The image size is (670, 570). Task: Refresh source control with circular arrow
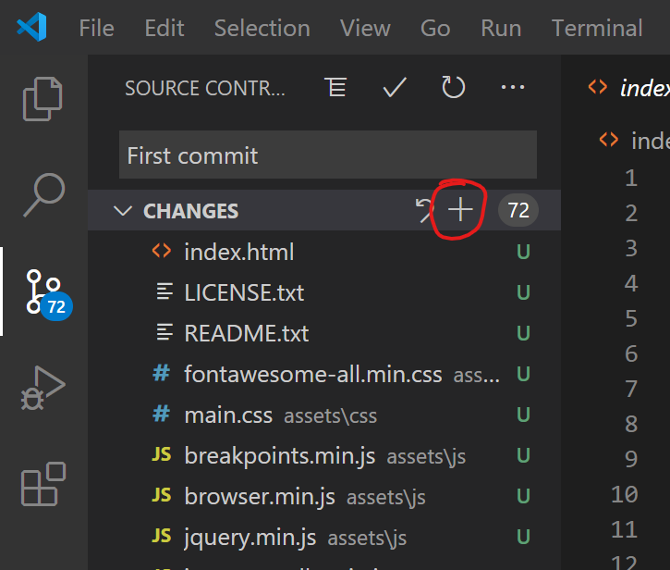(x=453, y=88)
